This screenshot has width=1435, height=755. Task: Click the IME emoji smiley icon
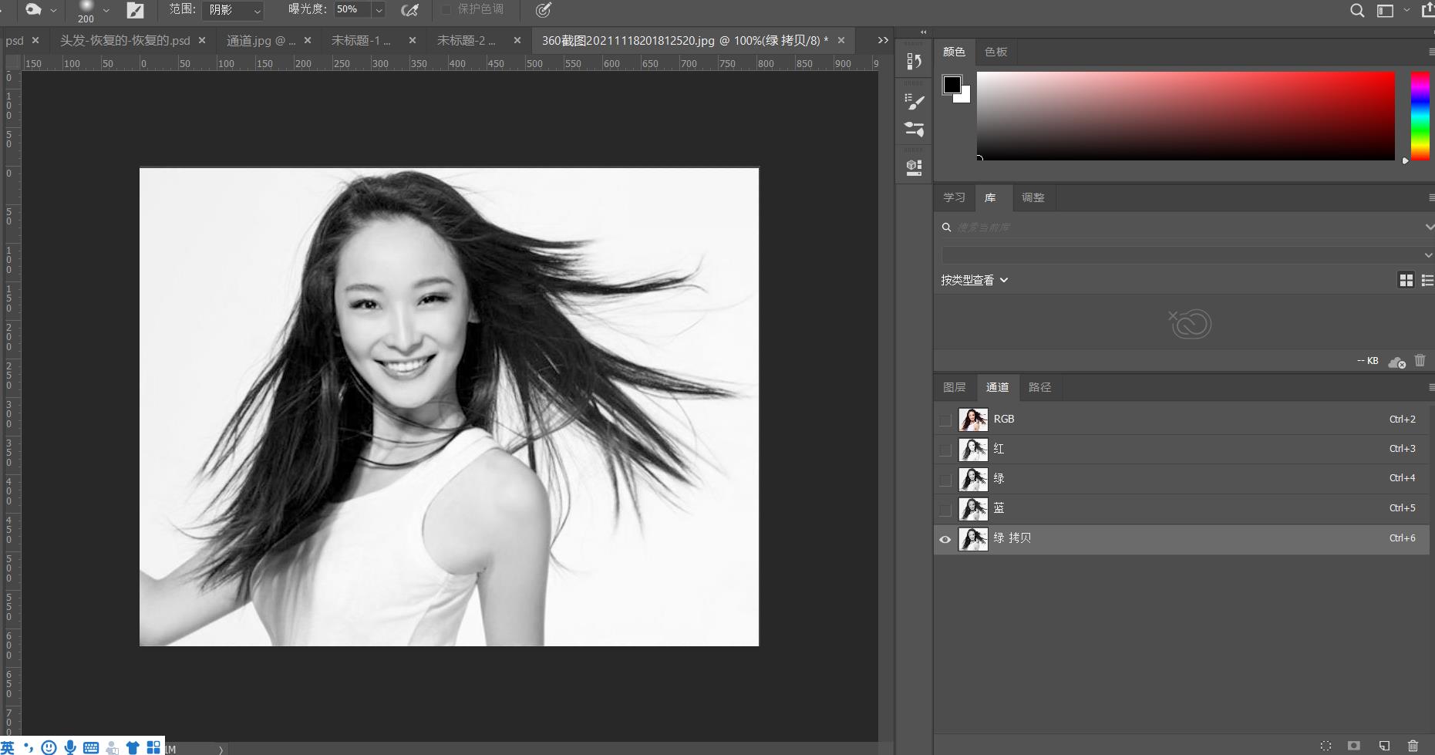pyautogui.click(x=49, y=747)
